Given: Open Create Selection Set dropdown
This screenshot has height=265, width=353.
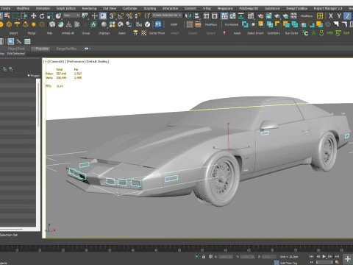Looking at the screenshot, I should [x=167, y=15].
